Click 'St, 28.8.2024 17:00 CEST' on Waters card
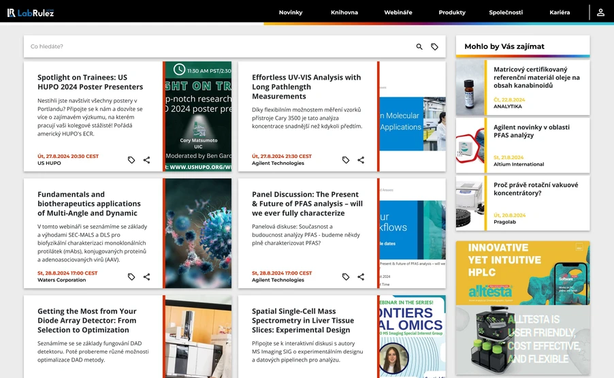614x378 pixels. coord(67,272)
